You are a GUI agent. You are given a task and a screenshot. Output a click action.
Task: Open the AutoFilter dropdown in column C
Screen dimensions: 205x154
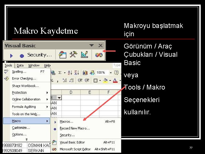pyautogui.click(x=59, y=98)
